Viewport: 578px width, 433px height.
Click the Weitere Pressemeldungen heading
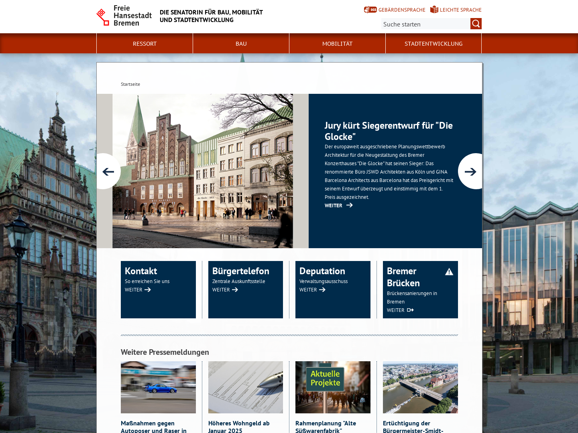click(165, 352)
